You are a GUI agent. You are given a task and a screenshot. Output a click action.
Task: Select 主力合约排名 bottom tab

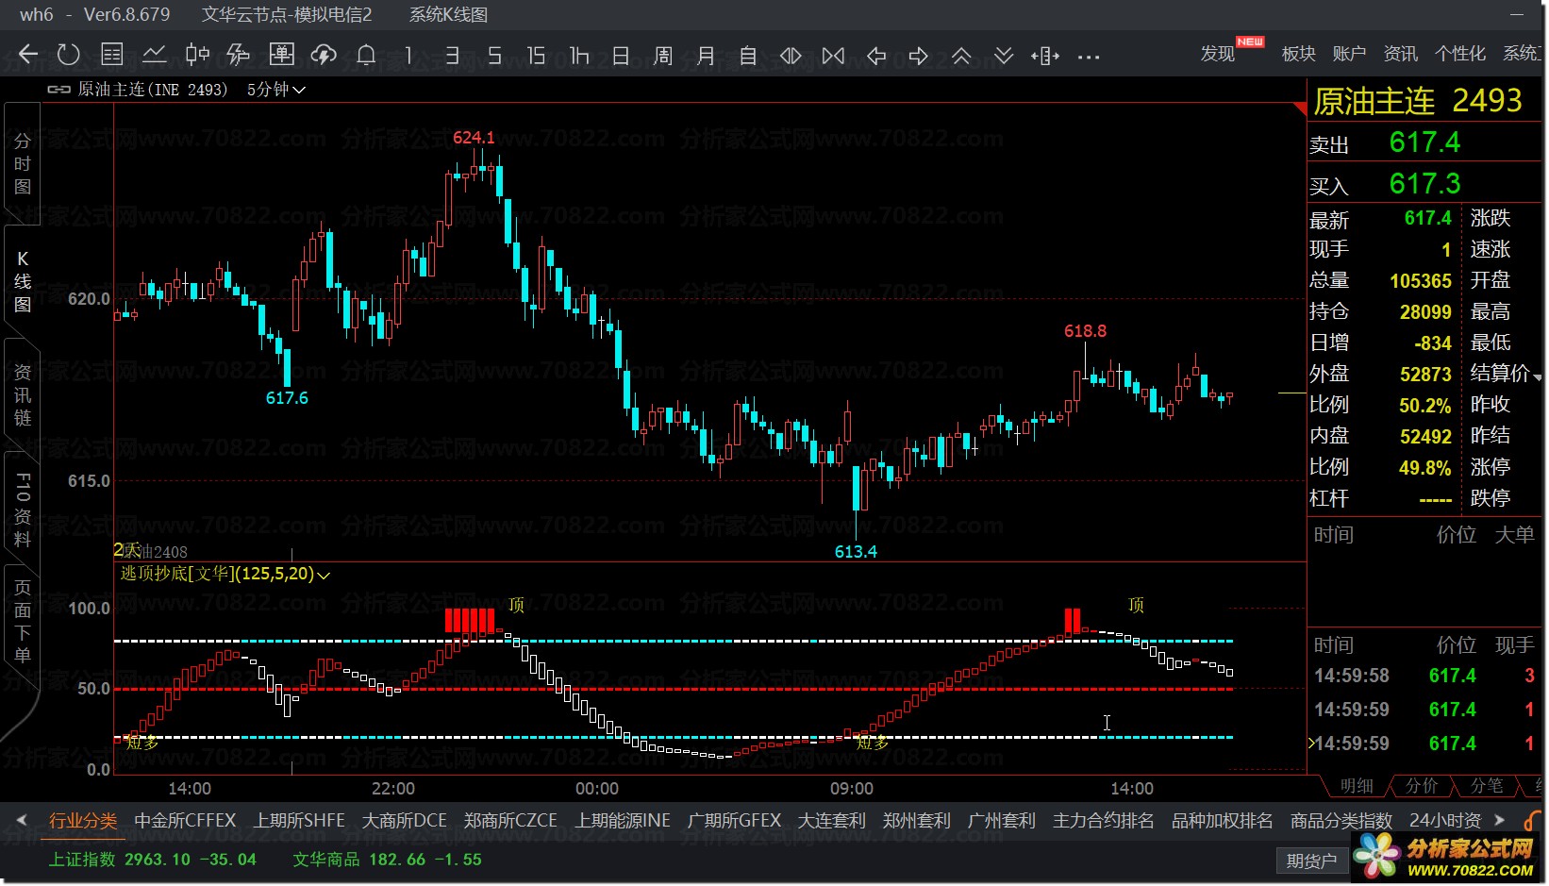1103,821
